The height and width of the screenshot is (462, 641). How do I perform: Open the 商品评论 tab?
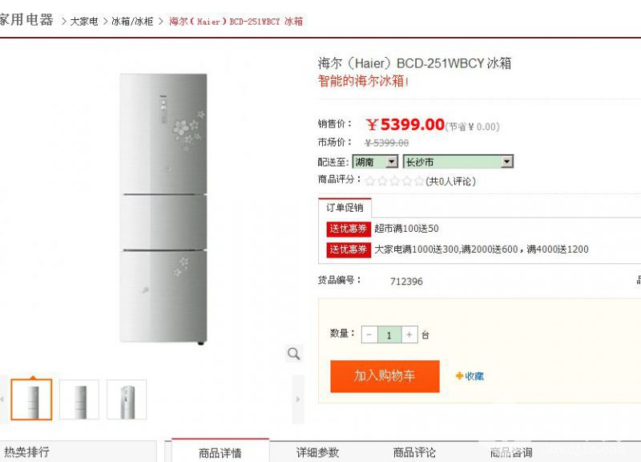(x=414, y=453)
